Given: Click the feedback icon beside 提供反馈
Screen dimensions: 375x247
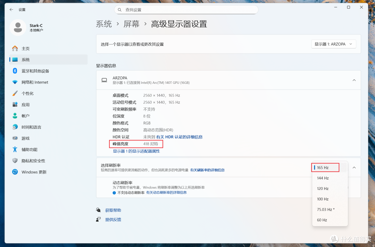Looking at the screenshot, I should click(x=98, y=220).
